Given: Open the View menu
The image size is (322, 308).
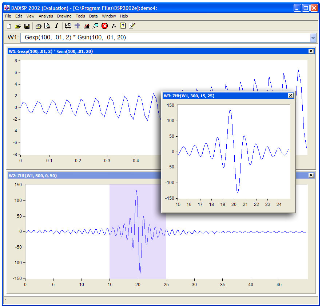Looking at the screenshot, I should pyautogui.click(x=30, y=16).
